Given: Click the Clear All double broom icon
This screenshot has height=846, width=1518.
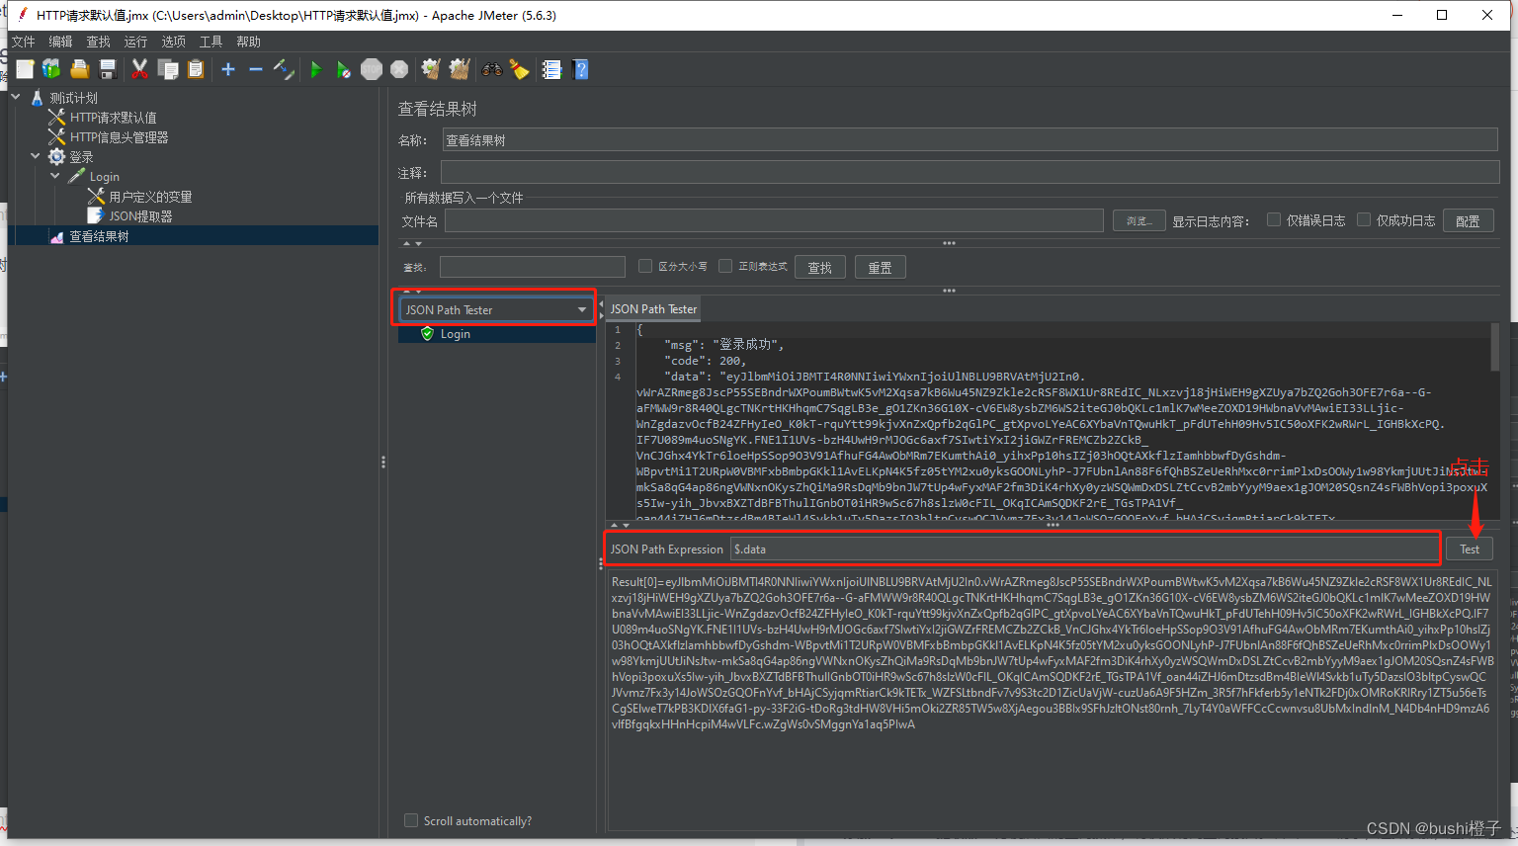Looking at the screenshot, I should (460, 69).
